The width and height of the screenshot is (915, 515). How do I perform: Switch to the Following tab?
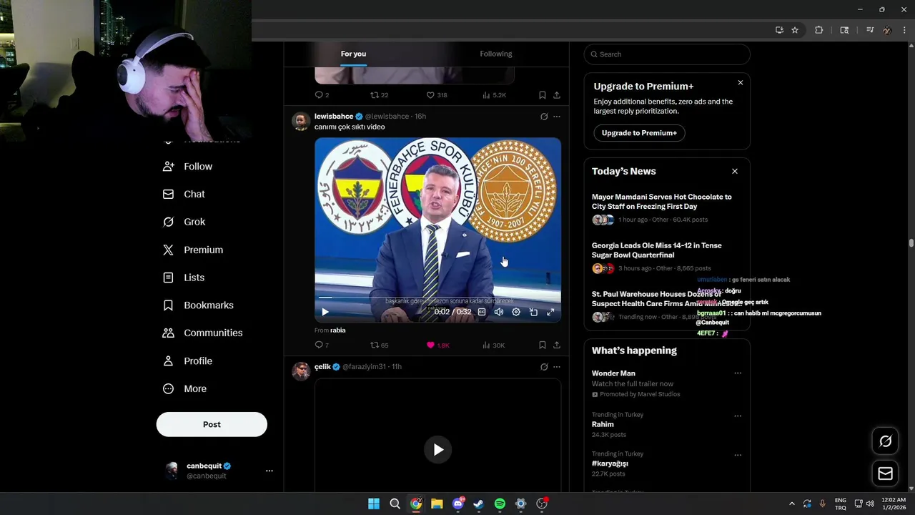tap(496, 54)
